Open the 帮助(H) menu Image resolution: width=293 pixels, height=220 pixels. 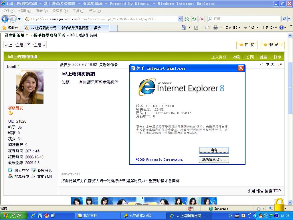(95, 11)
